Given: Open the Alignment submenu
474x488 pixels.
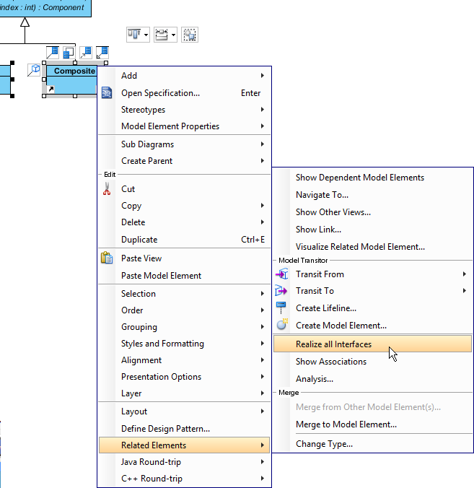Looking at the screenshot, I should pyautogui.click(x=184, y=360).
